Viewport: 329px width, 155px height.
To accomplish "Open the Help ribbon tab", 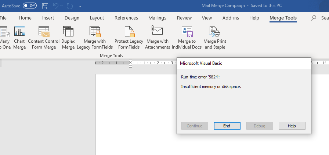I will coord(254,18).
